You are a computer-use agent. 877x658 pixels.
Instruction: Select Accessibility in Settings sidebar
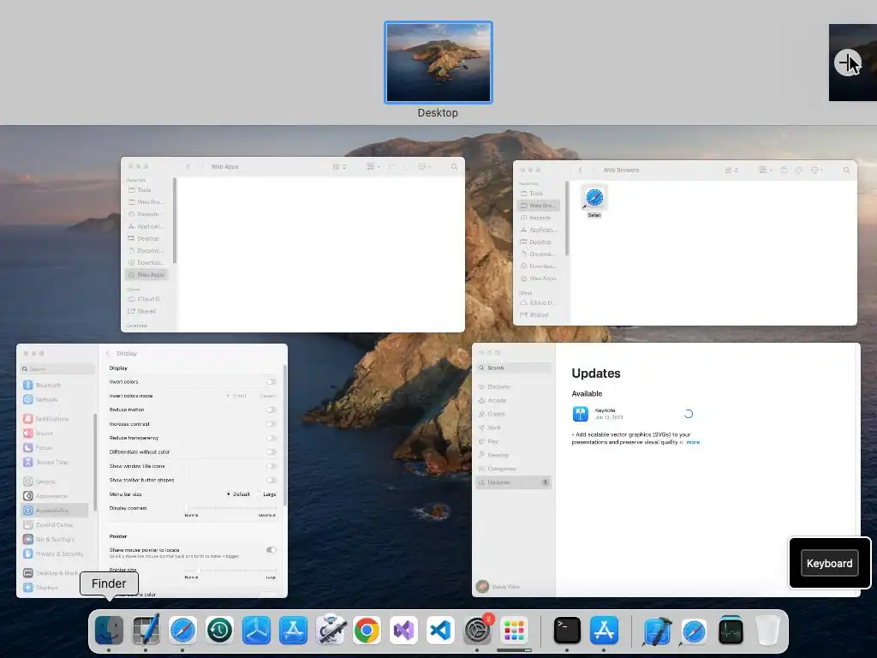(x=54, y=511)
